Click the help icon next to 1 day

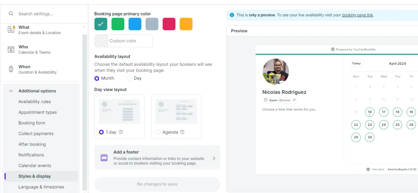(121, 132)
